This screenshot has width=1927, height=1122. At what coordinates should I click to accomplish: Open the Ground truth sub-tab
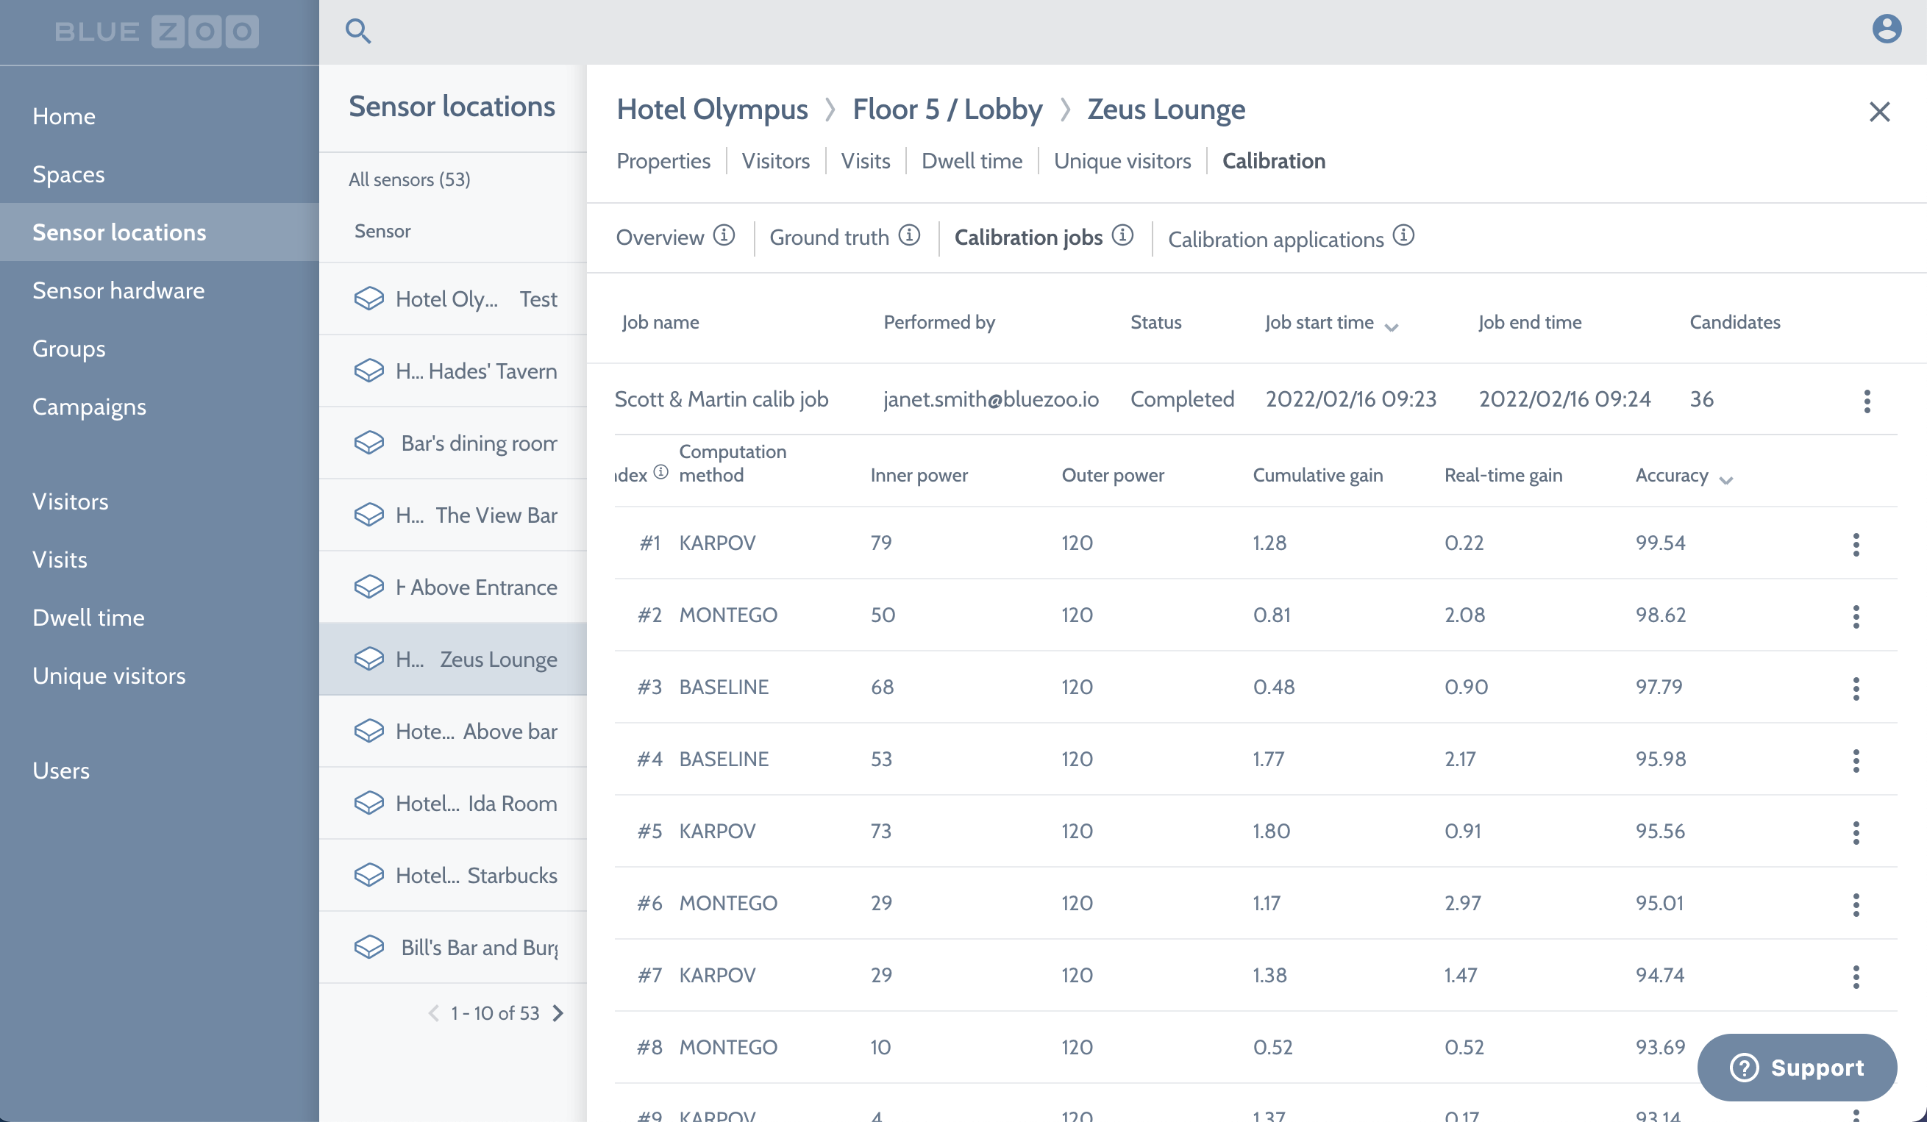click(x=829, y=237)
